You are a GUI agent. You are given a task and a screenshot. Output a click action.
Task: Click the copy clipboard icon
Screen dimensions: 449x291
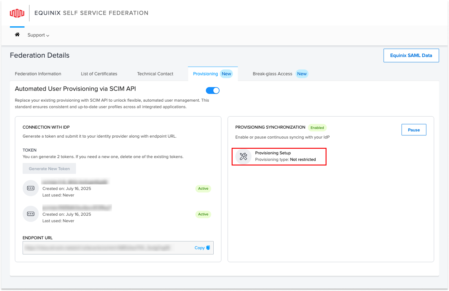[x=208, y=248]
